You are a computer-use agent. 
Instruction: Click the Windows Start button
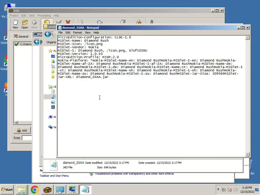pyautogui.click(x=7, y=189)
